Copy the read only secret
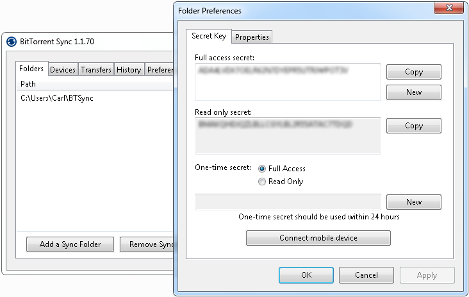The width and height of the screenshot is (469, 297). tap(414, 126)
